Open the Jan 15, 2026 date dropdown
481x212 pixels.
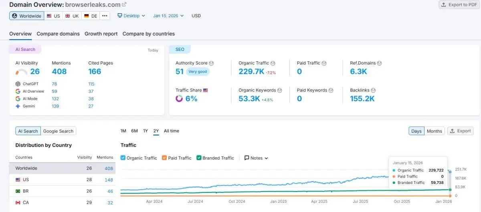168,16
